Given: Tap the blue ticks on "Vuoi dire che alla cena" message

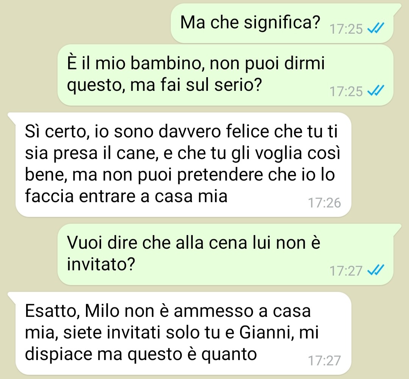Looking at the screenshot, I should (376, 270).
